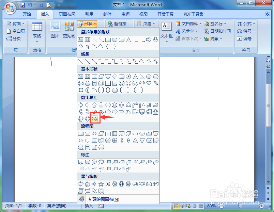Pick the flowchart decision diamond shape
274x212 pixels.
click(x=94, y=134)
